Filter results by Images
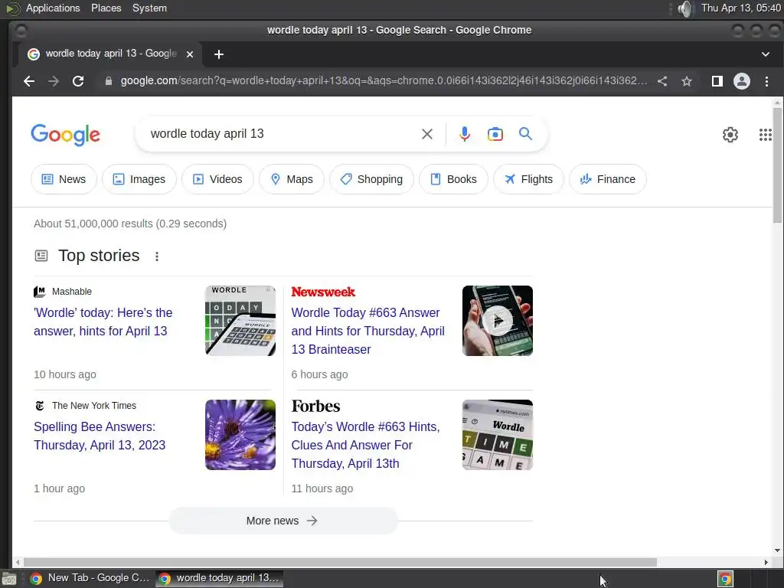 pos(139,179)
